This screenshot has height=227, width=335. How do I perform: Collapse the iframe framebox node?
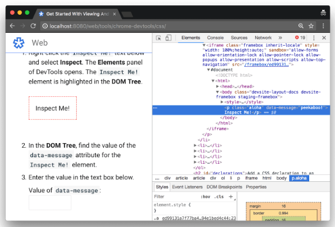[204, 45]
